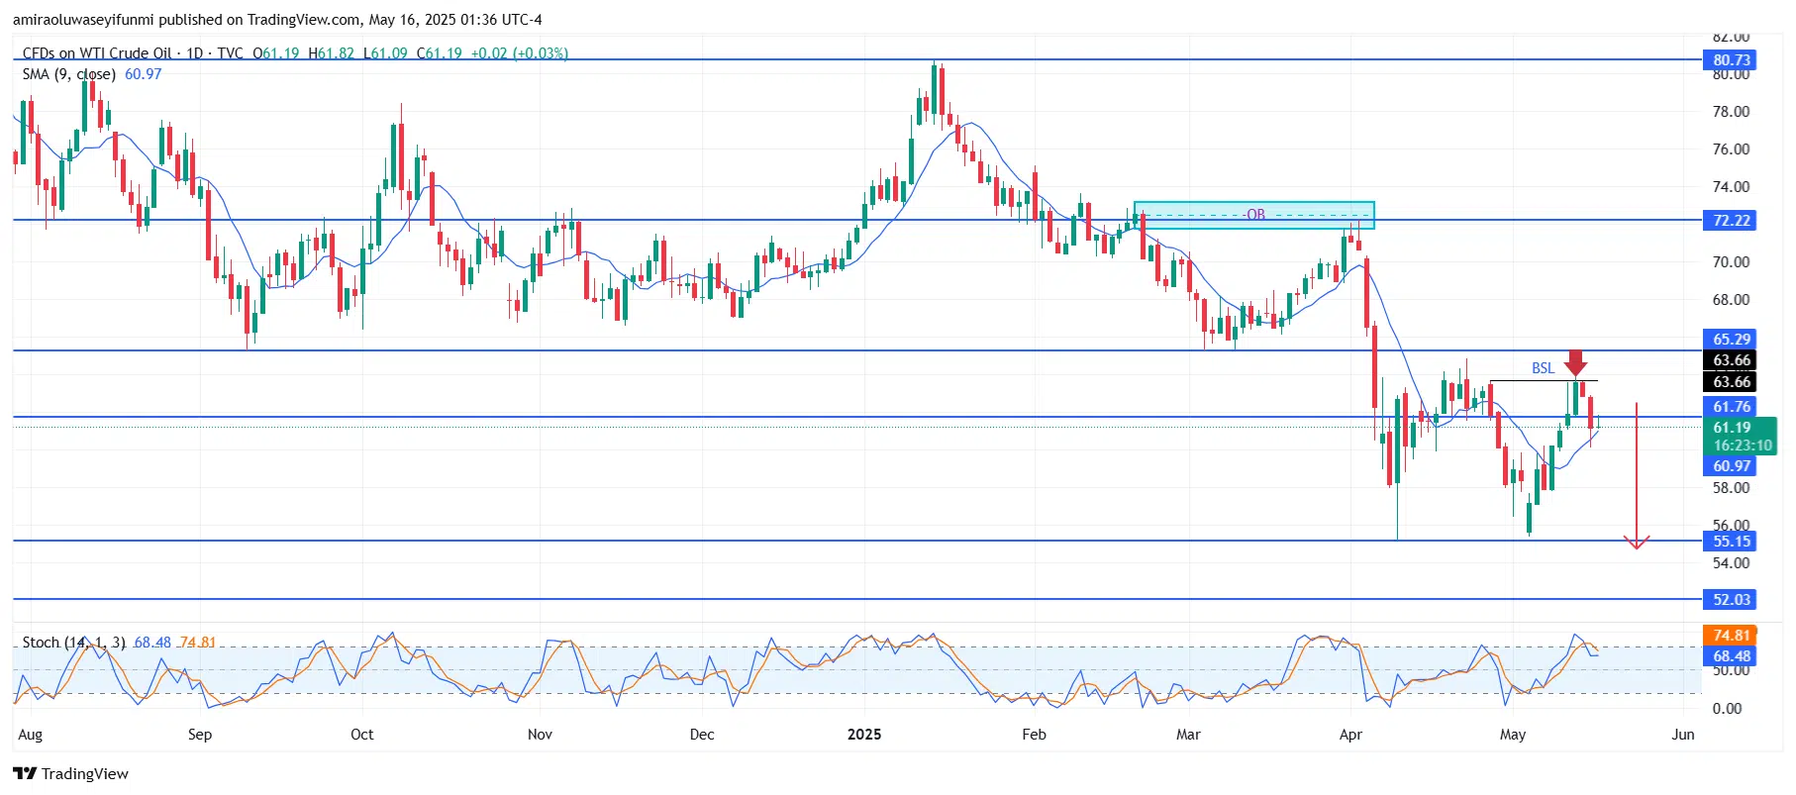Viewport: 1796px width, 795px height.
Task: Click the stochastic legend value 68.48
Action: tap(152, 643)
